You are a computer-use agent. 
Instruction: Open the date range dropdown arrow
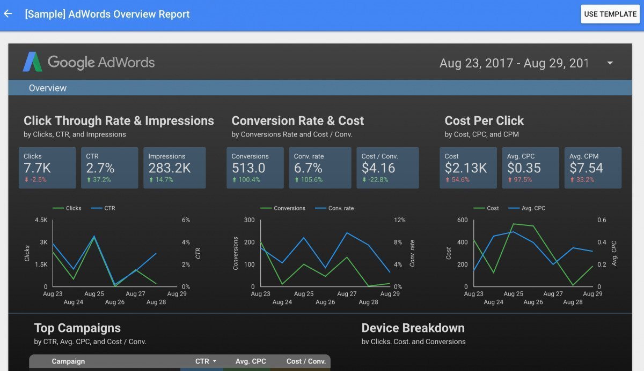pyautogui.click(x=610, y=63)
